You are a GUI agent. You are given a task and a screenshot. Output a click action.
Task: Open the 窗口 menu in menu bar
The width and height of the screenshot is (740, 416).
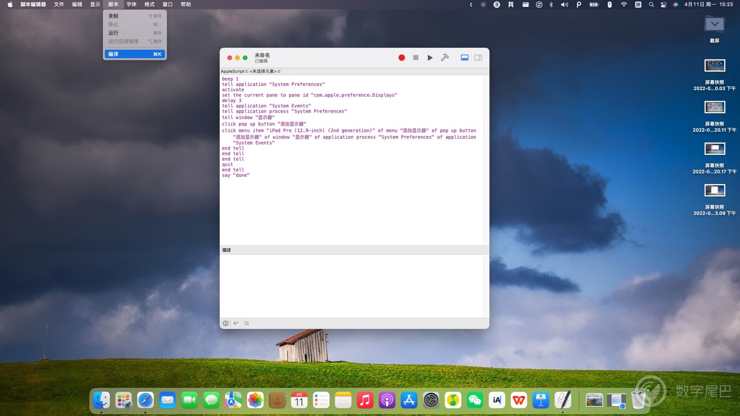tap(168, 5)
